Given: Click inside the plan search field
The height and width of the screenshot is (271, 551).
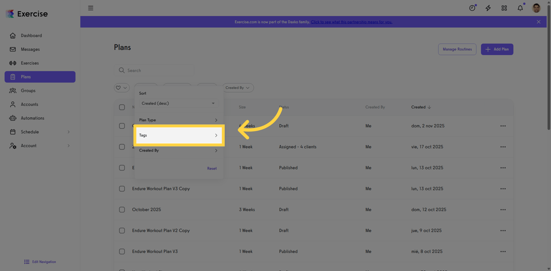Looking at the screenshot, I should coord(154,70).
